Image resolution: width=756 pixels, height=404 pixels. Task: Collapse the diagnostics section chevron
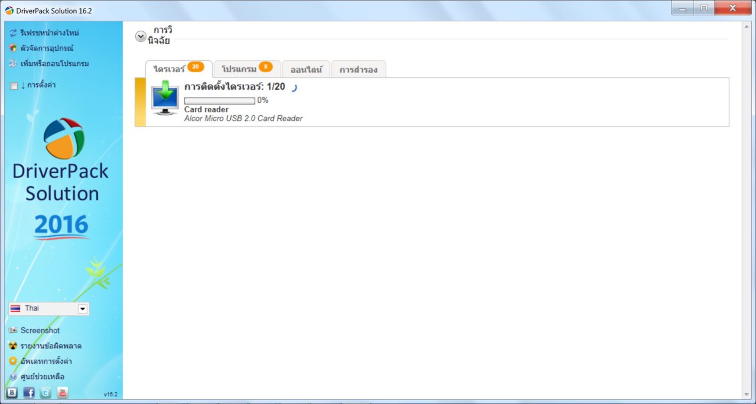coord(141,36)
